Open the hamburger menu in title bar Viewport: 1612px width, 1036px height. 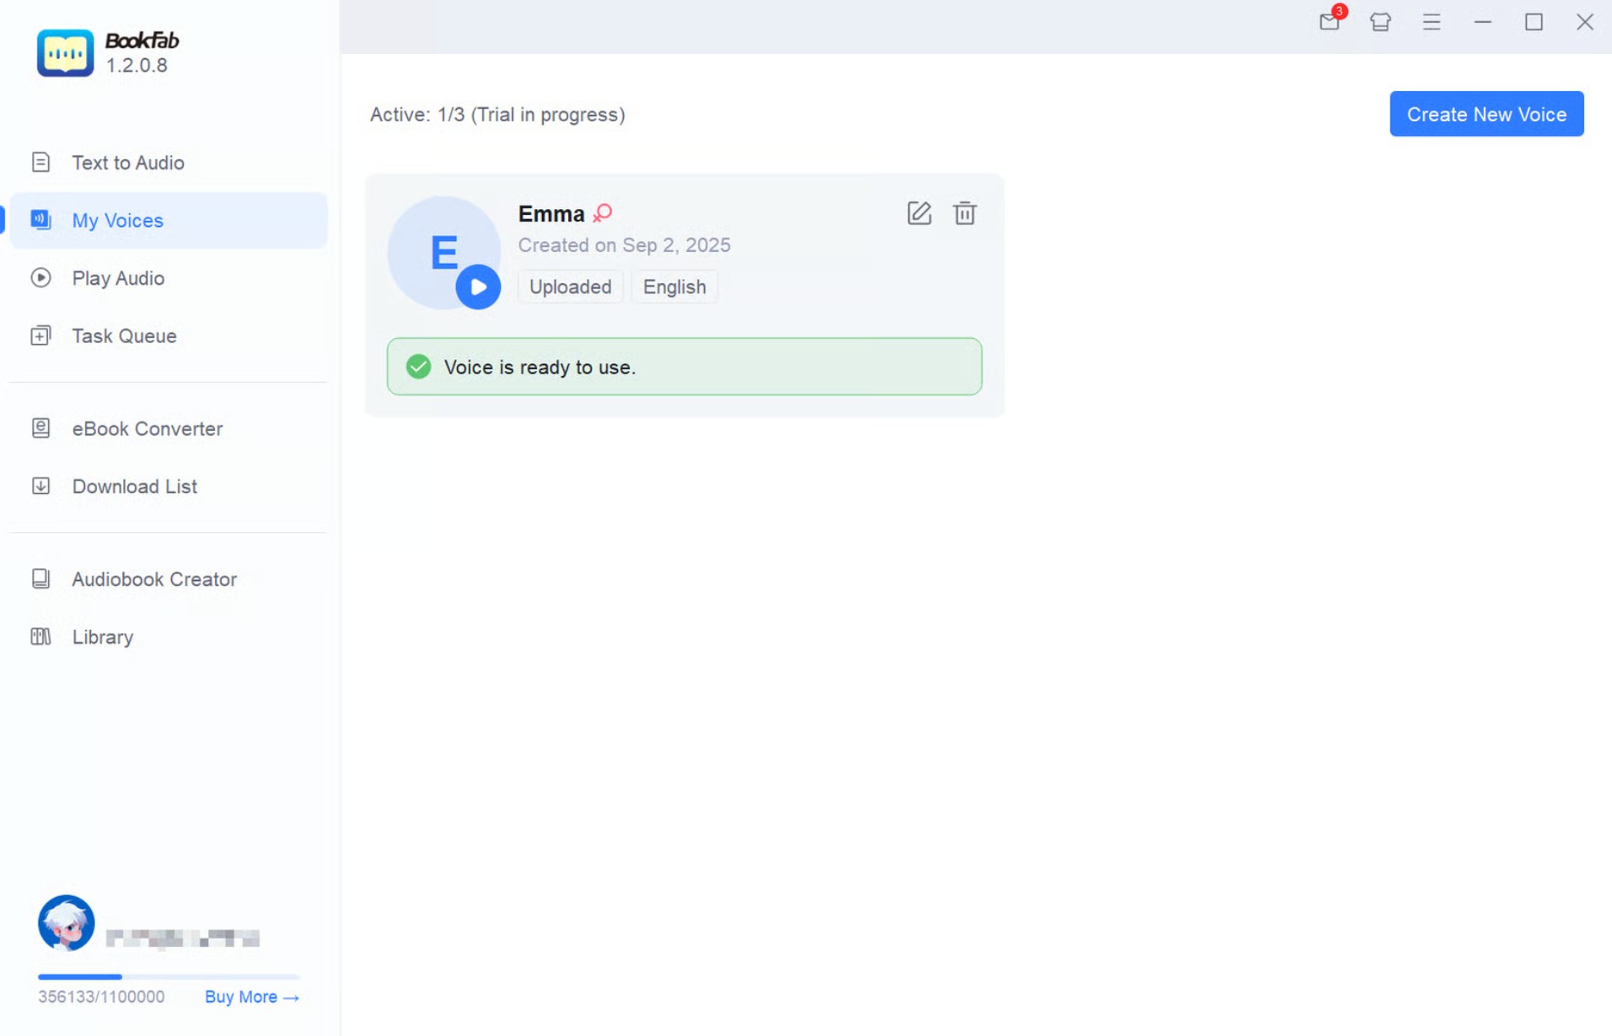tap(1432, 22)
